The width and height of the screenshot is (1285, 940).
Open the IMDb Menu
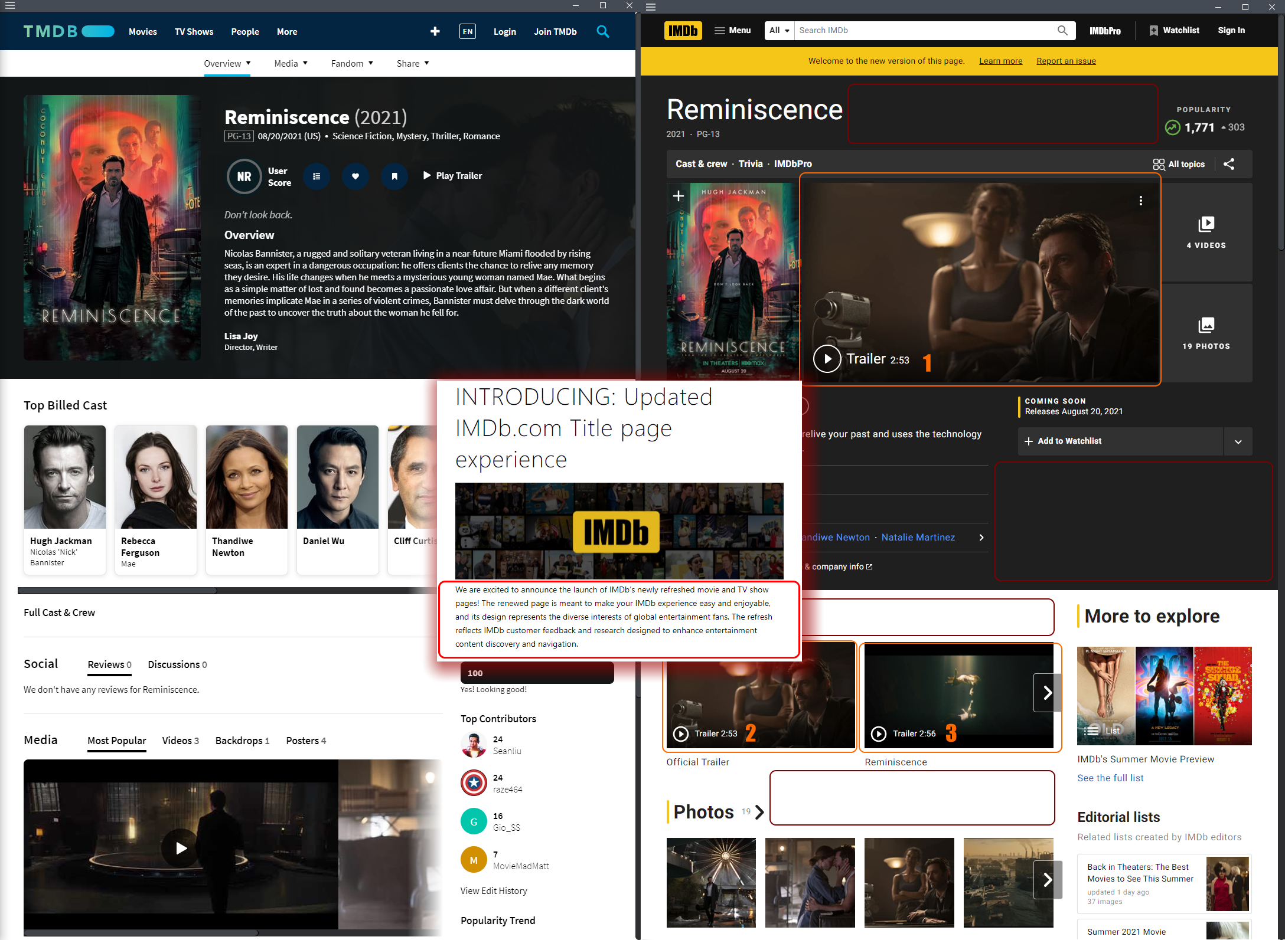732,31
